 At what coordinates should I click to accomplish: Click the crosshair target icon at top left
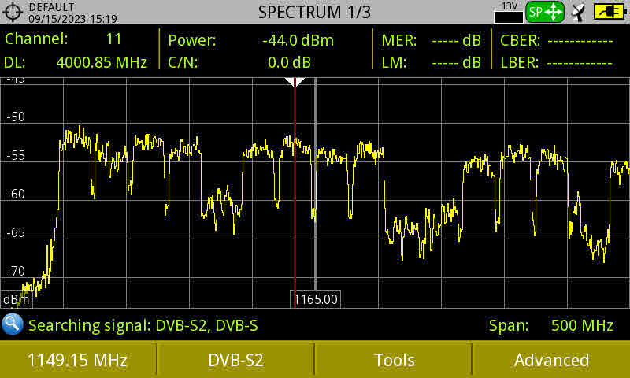(13, 12)
